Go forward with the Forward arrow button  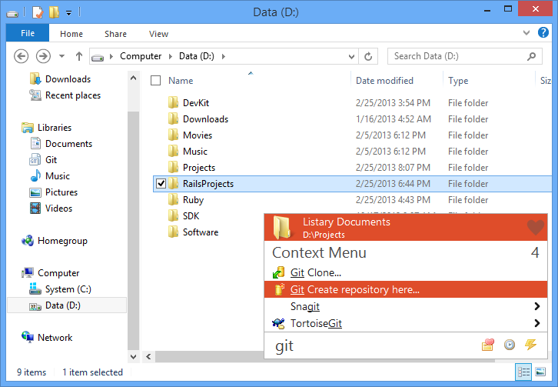[x=43, y=56]
